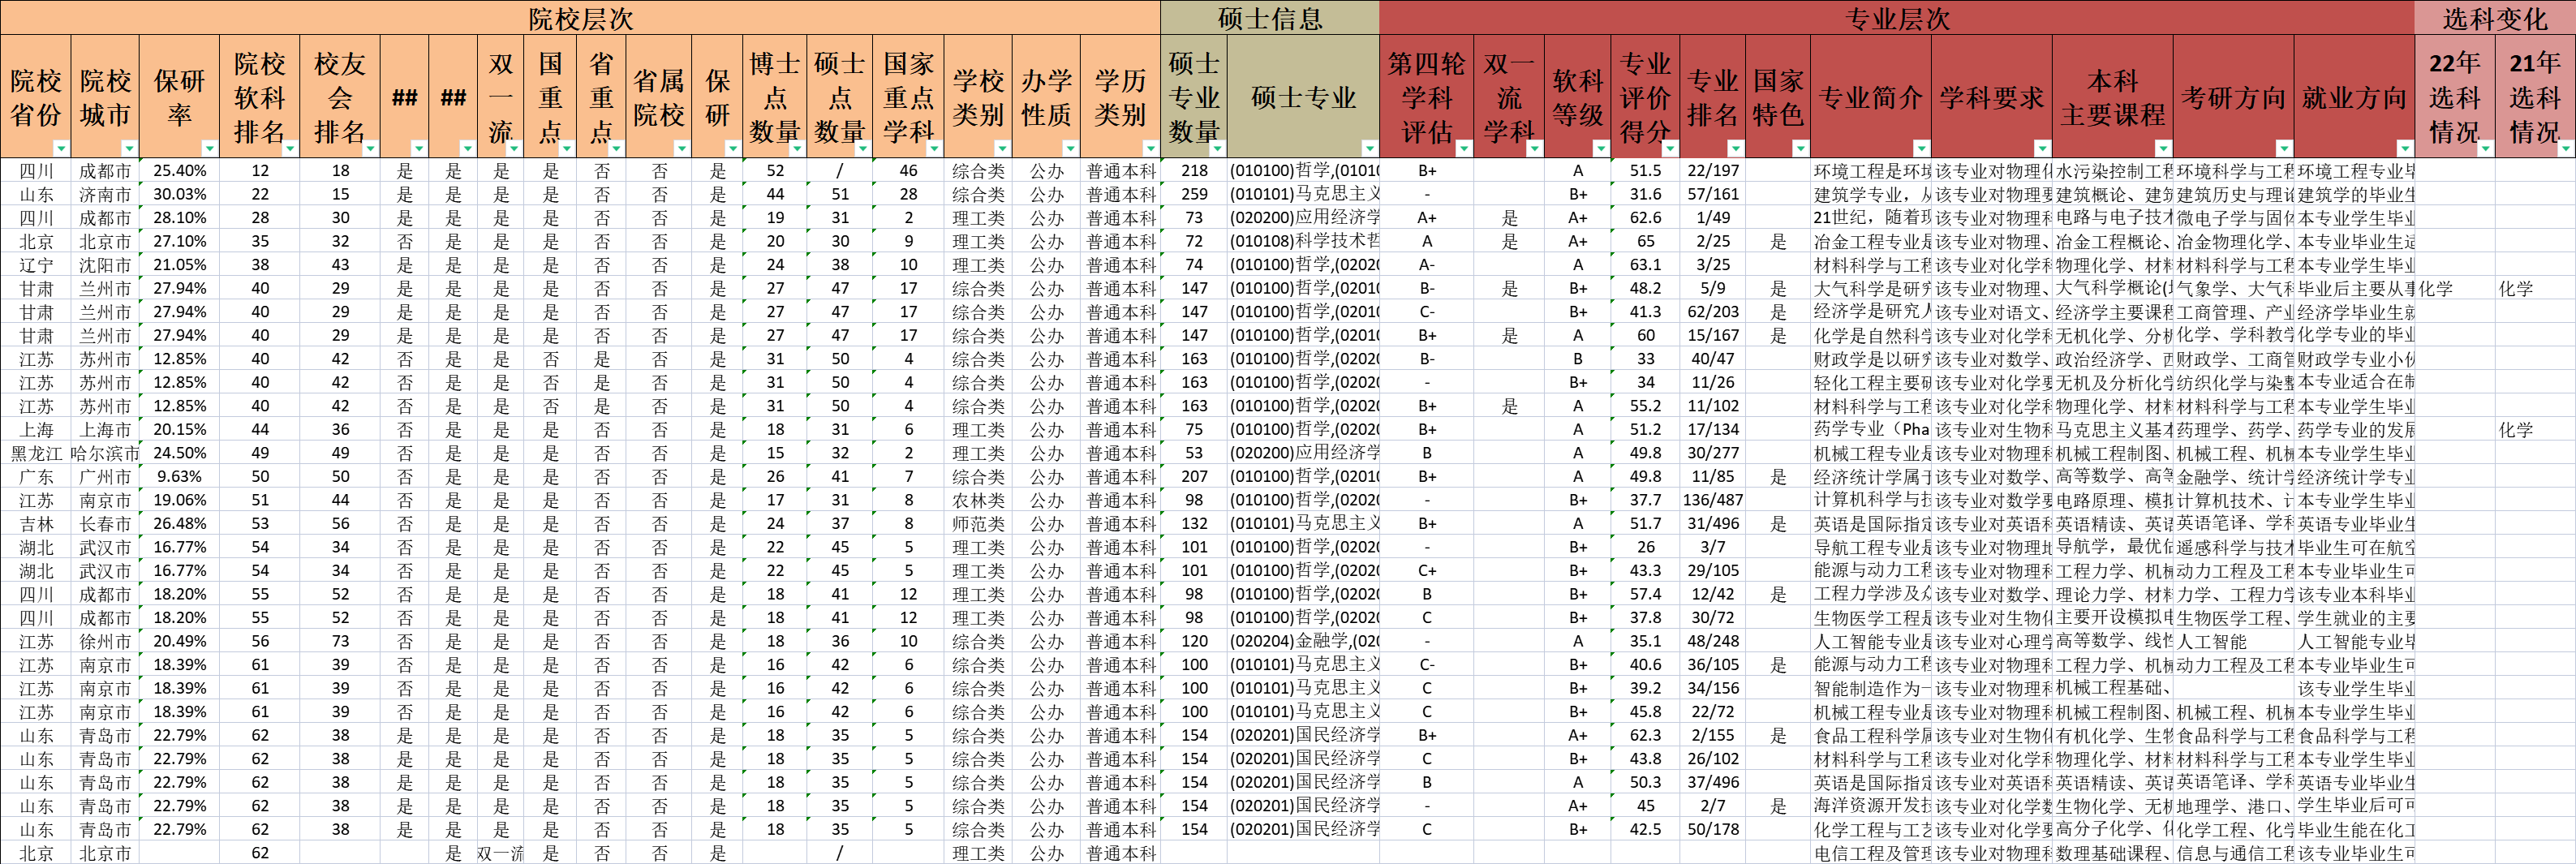This screenshot has width=2576, height=864.
Task: Expand the 硕士专业数量 filter arrow
Action: 1217,148
